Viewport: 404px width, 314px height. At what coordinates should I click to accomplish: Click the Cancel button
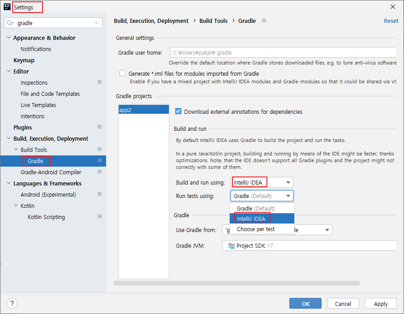tap(343, 303)
